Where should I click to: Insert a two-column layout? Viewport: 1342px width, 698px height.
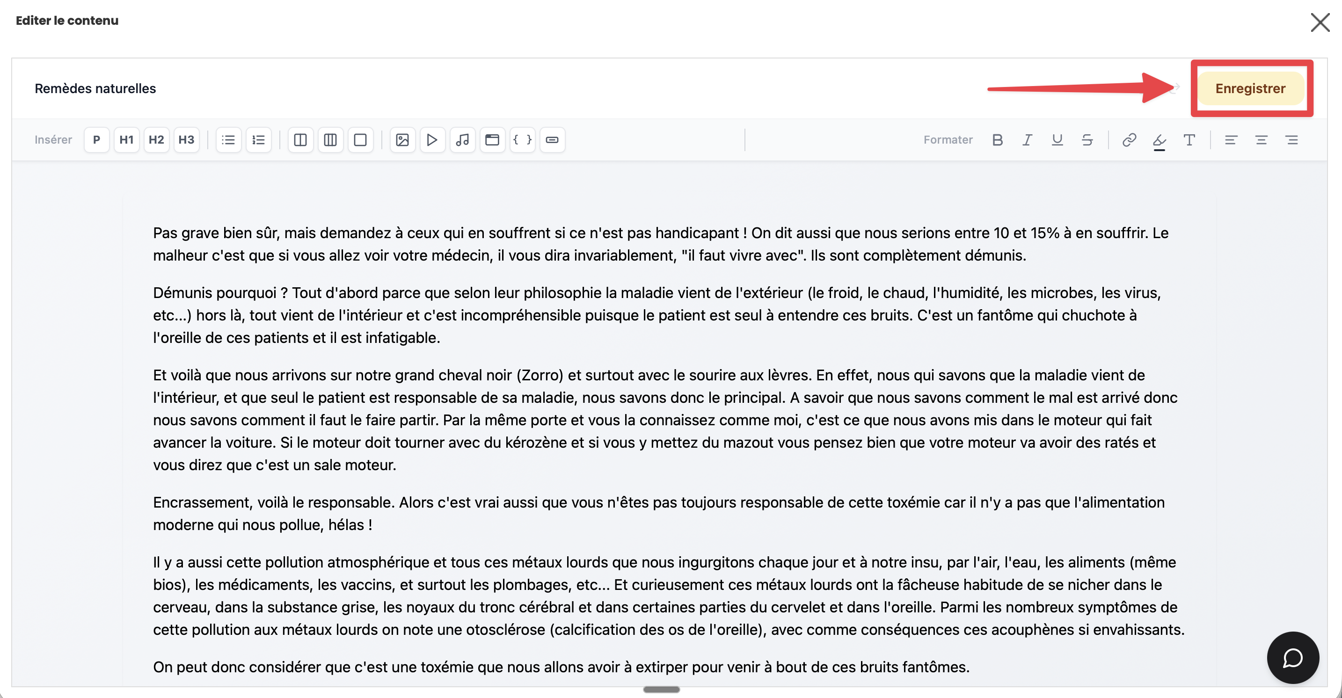pos(300,139)
